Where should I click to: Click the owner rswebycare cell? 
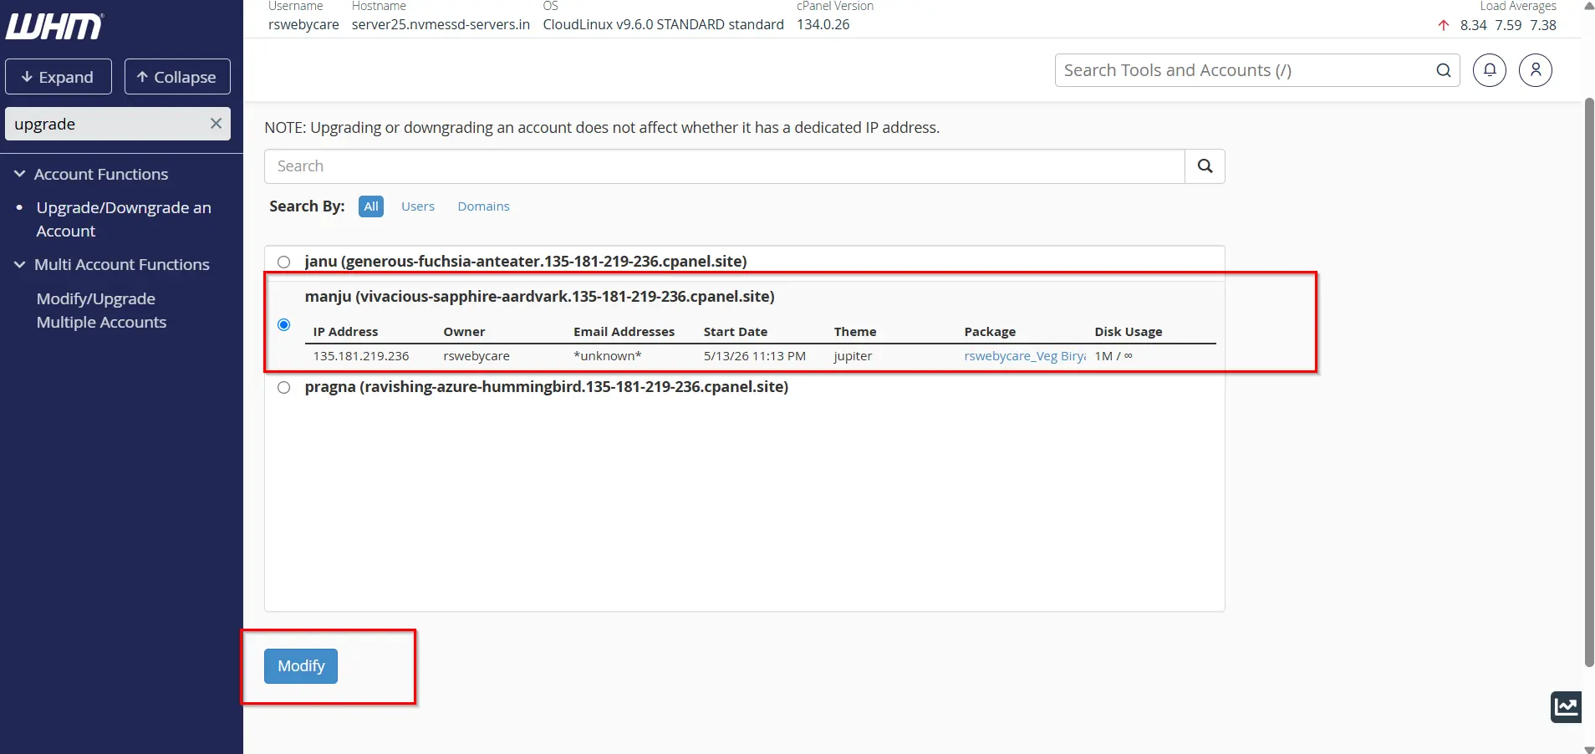point(476,356)
